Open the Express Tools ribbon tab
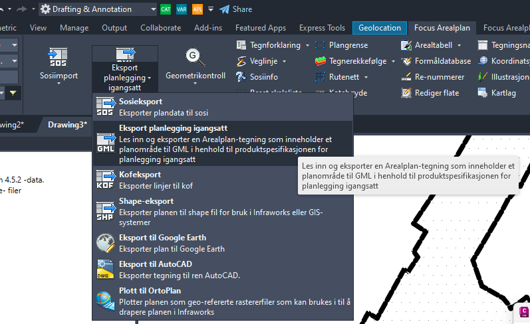Viewport: 530px width, 324px height. 323,28
